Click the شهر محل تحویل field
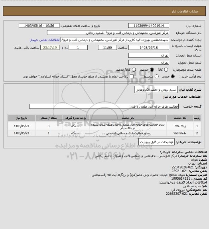The width and height of the screenshot is (209, 229). coord(149,62)
